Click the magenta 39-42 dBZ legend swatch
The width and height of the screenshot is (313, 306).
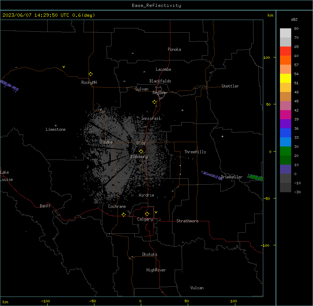(x=285, y=114)
